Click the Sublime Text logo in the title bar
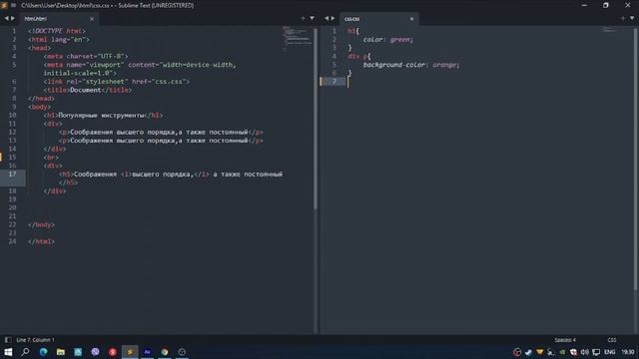The height and width of the screenshot is (359, 639). click(4, 5)
